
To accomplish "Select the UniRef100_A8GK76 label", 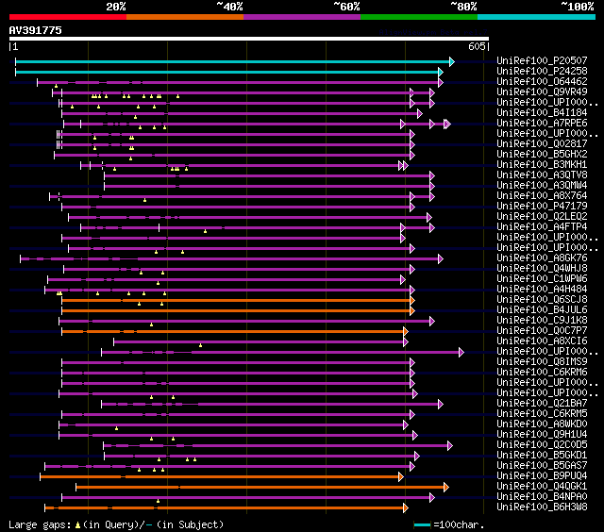I will tap(542, 258).
